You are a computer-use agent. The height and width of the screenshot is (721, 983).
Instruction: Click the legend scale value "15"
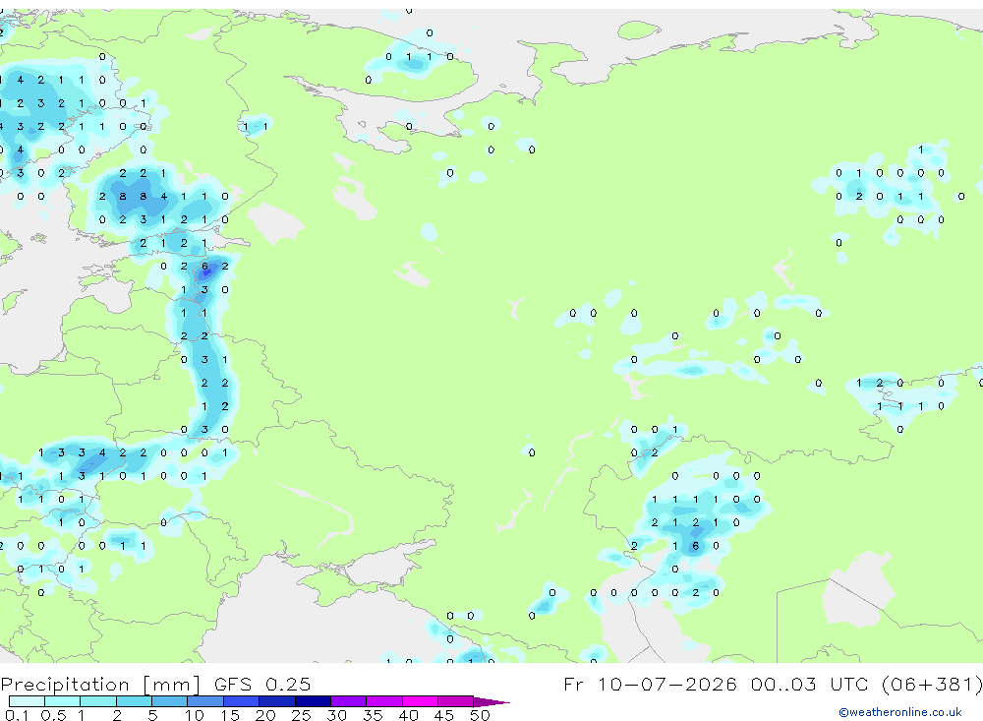point(229,715)
